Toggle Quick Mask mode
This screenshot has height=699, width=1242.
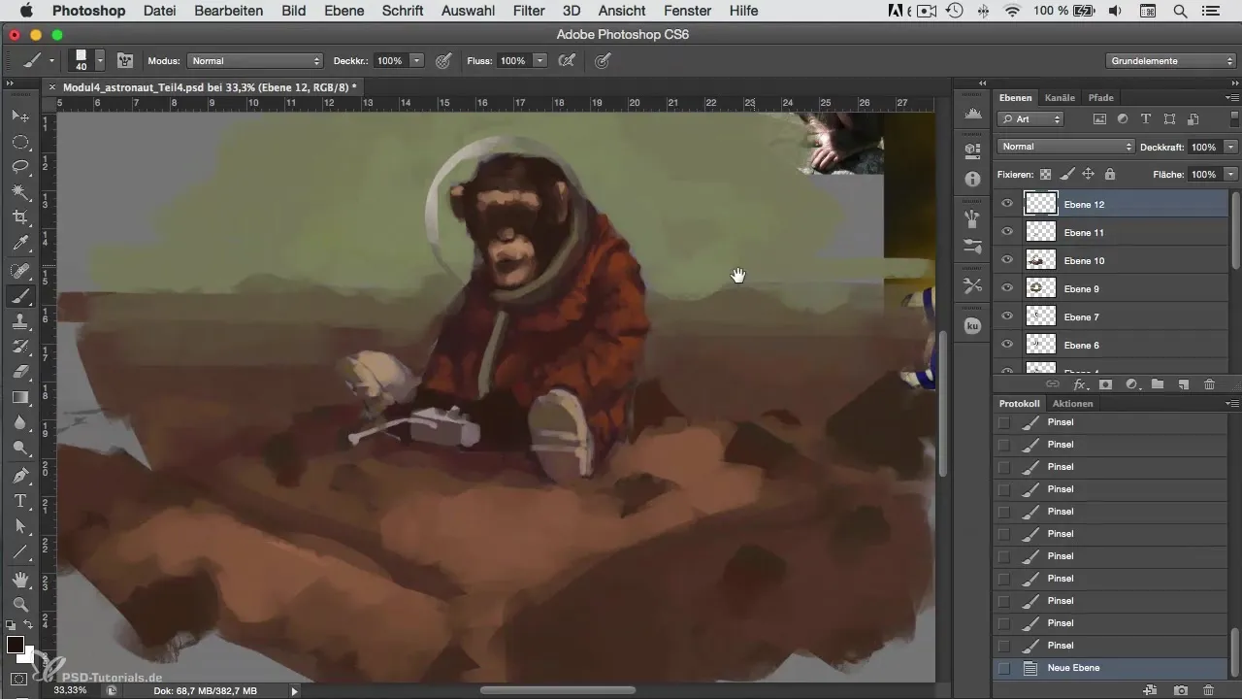tap(19, 679)
